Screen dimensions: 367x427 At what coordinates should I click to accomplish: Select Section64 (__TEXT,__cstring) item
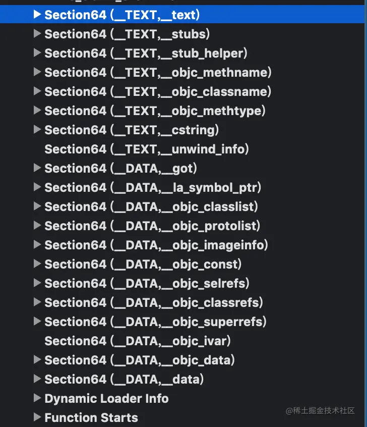click(x=132, y=130)
